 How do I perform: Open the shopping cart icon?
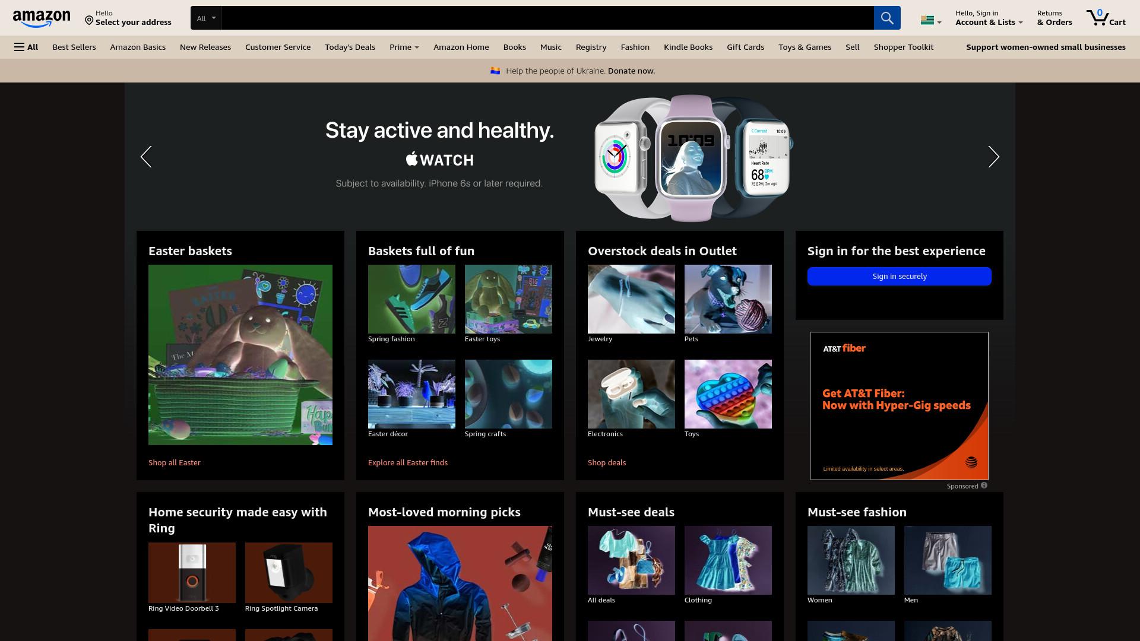click(x=1106, y=18)
